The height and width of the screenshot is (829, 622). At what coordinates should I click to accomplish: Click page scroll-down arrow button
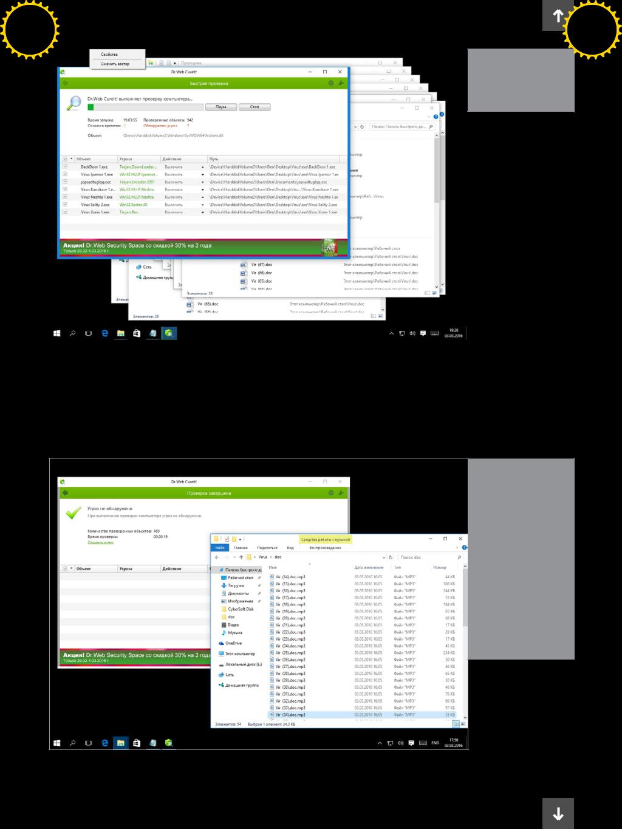[558, 813]
